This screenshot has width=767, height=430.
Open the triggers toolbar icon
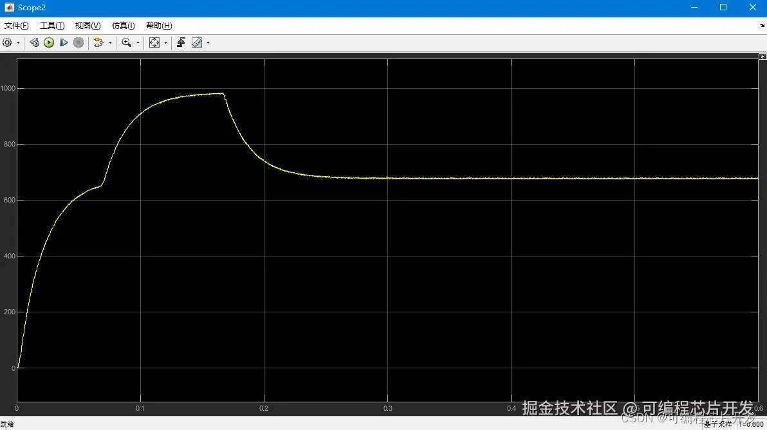[181, 42]
